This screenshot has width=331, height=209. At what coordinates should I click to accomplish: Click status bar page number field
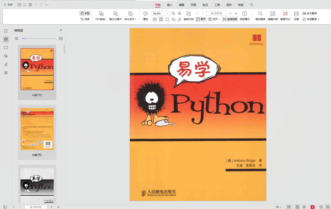click(x=36, y=207)
